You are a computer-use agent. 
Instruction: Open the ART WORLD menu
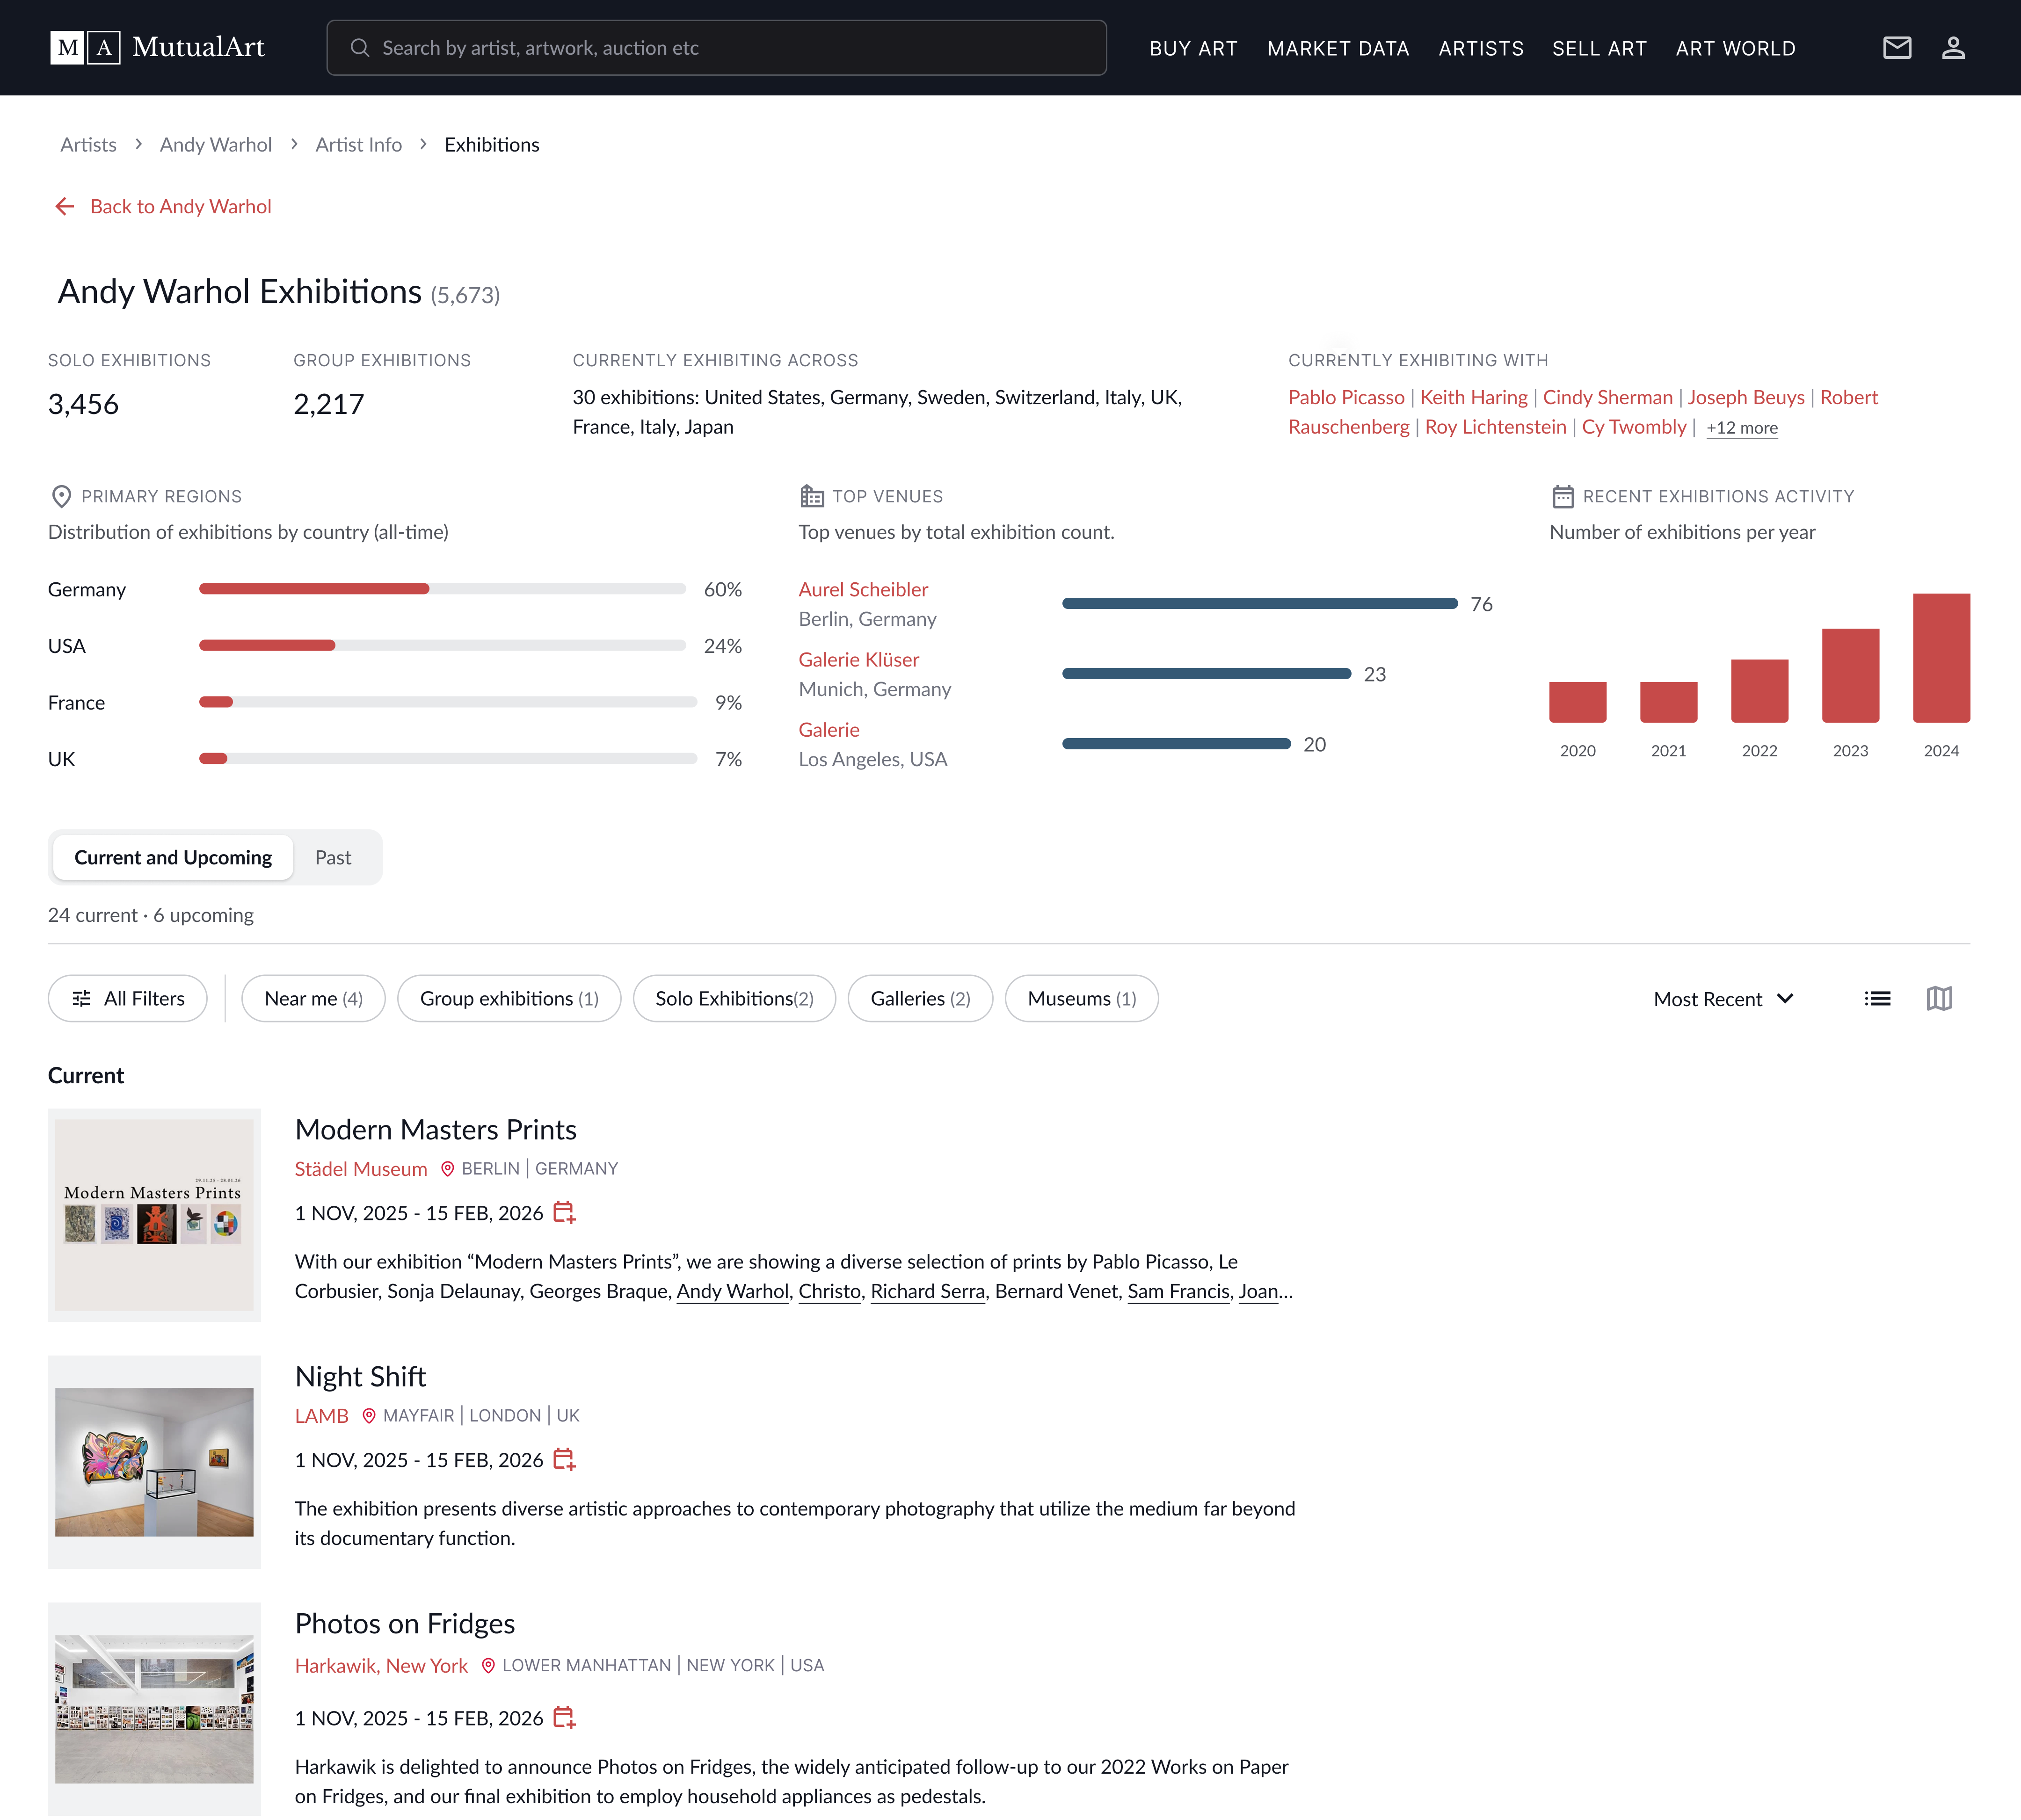(x=1735, y=48)
